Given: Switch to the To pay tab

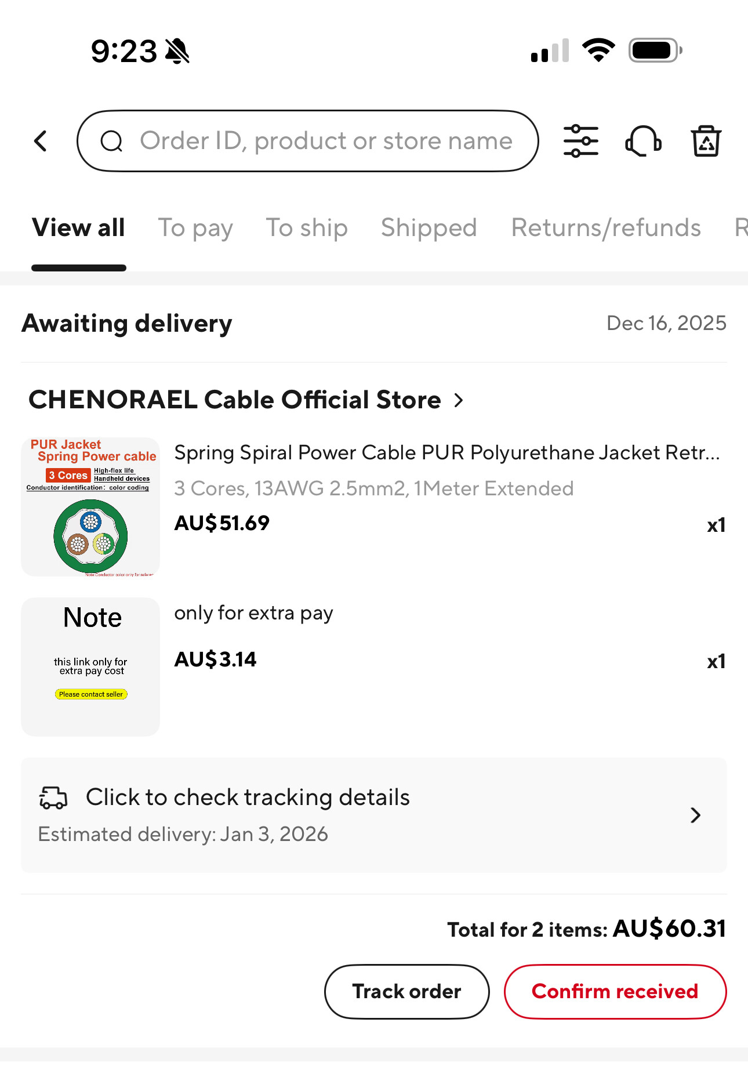Looking at the screenshot, I should click(195, 228).
